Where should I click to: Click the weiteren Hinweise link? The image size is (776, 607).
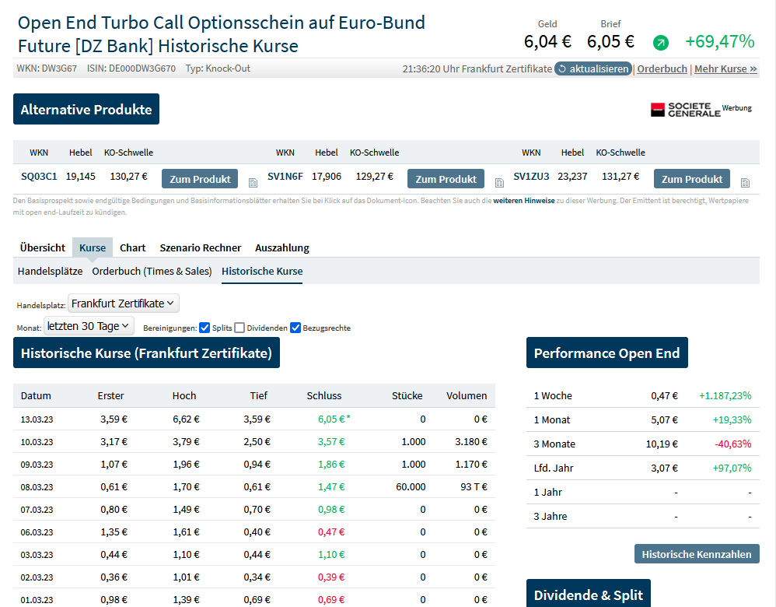524,200
